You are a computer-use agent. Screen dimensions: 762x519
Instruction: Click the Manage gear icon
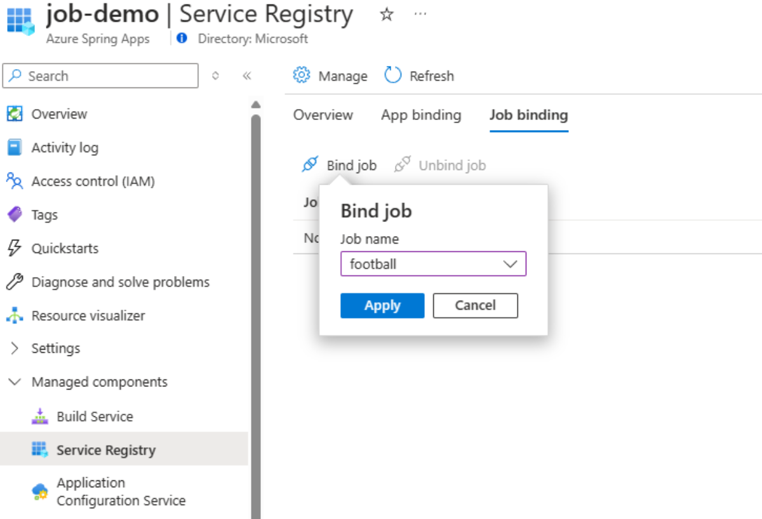pos(301,76)
